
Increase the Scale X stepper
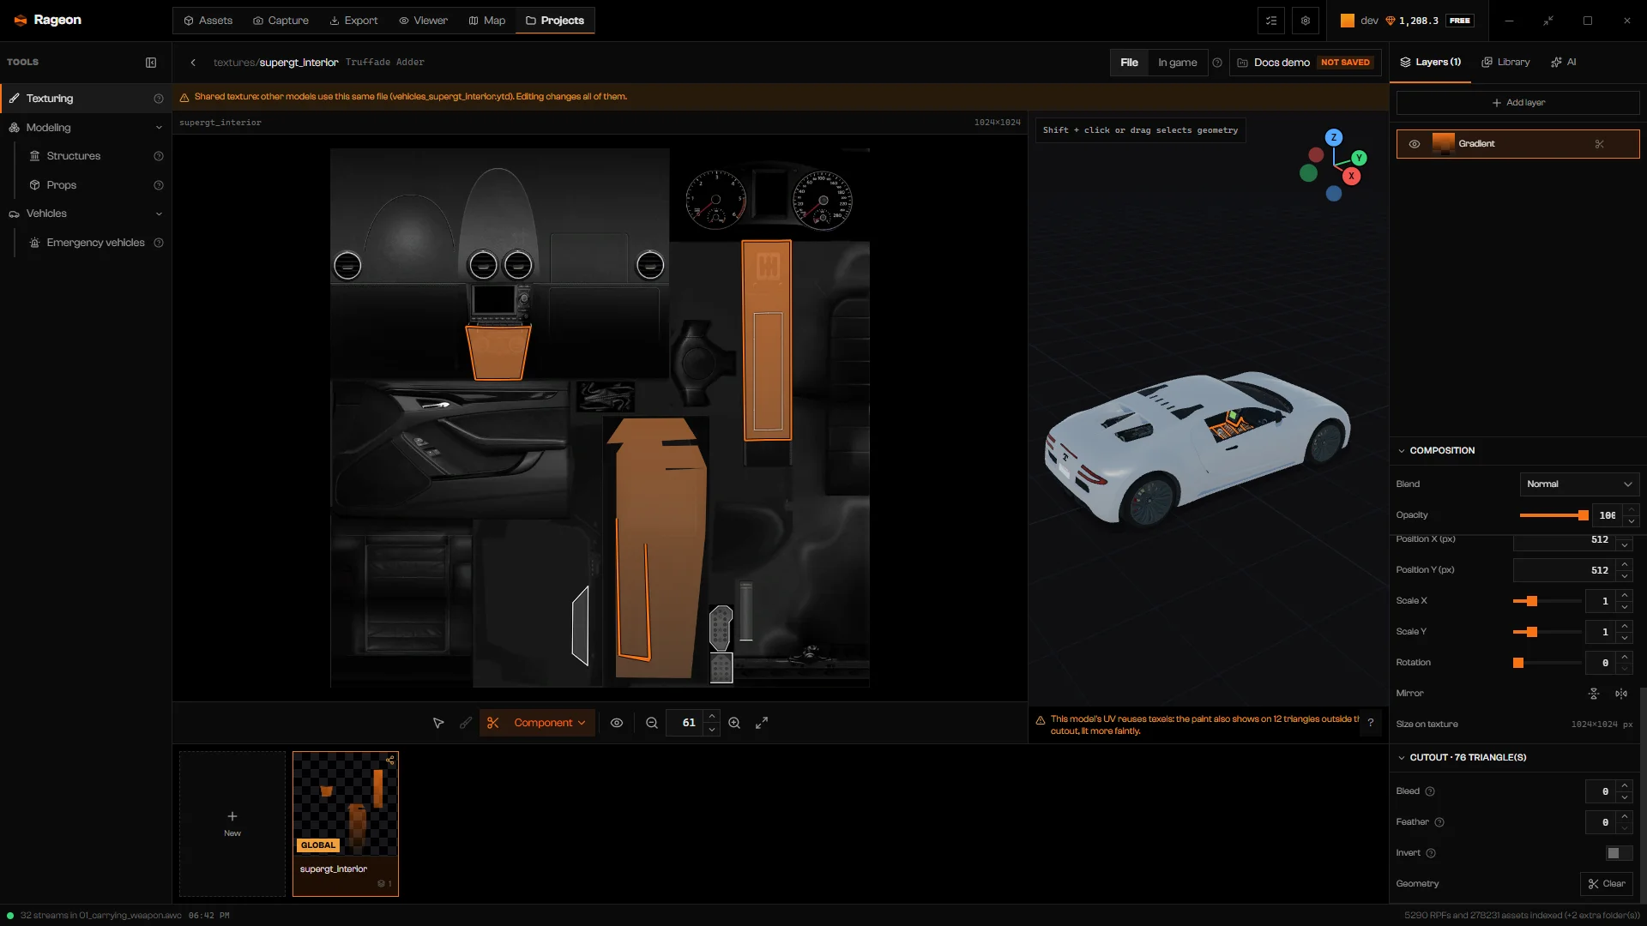1625,595
